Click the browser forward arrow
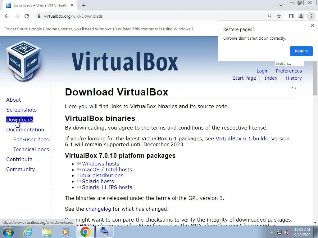Viewport: 318px width, 238px height. pyautogui.click(x=17, y=16)
